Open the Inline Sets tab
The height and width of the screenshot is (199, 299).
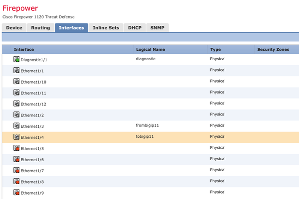(106, 28)
